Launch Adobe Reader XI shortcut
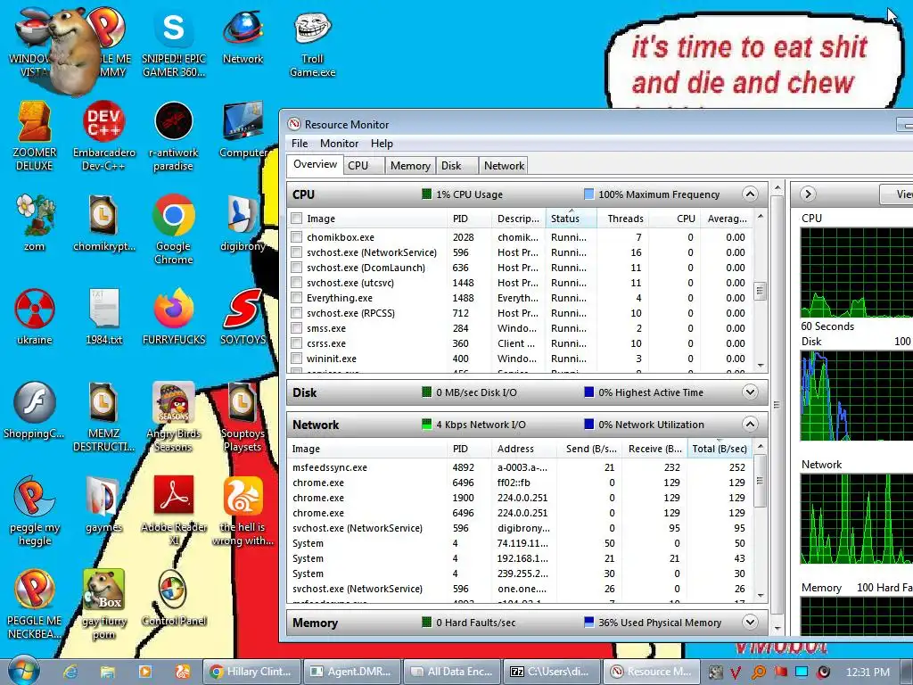913x685 pixels. (174, 511)
